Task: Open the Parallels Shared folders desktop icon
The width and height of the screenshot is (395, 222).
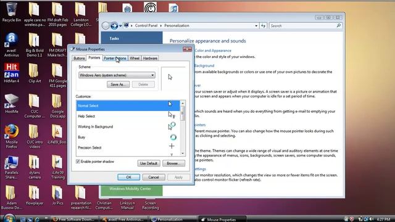Action: coord(11,167)
